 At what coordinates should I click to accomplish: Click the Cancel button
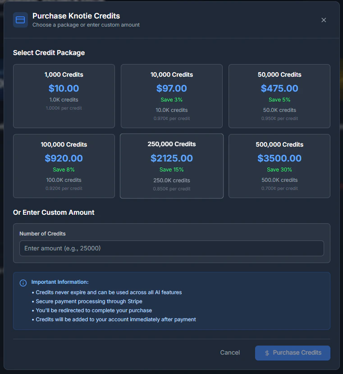point(230,353)
